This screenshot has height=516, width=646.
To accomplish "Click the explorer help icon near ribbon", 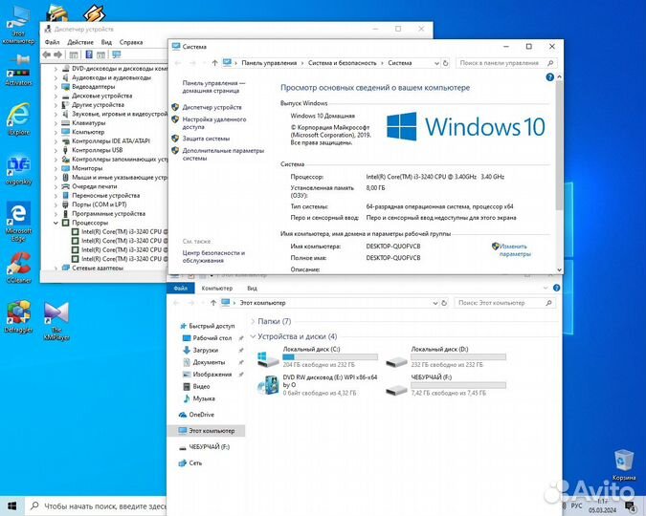I will coord(556,288).
